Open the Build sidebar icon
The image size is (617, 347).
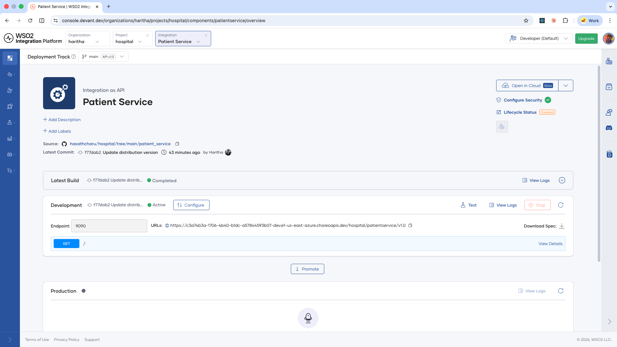tap(10, 90)
